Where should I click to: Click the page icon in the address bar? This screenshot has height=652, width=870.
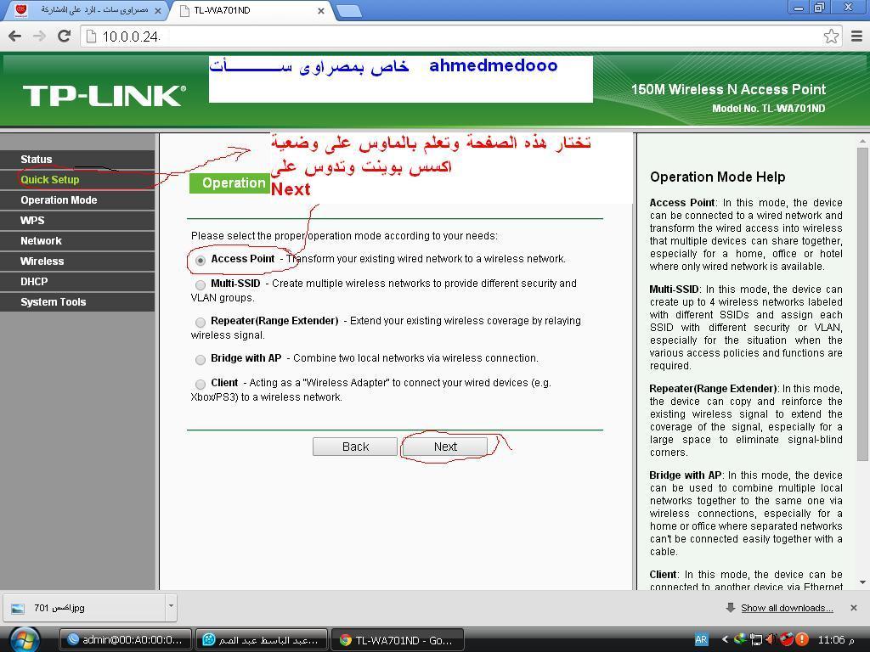pyautogui.click(x=92, y=37)
